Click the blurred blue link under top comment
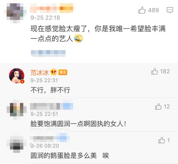Viewport: 178px width, 164px height. 48,53
